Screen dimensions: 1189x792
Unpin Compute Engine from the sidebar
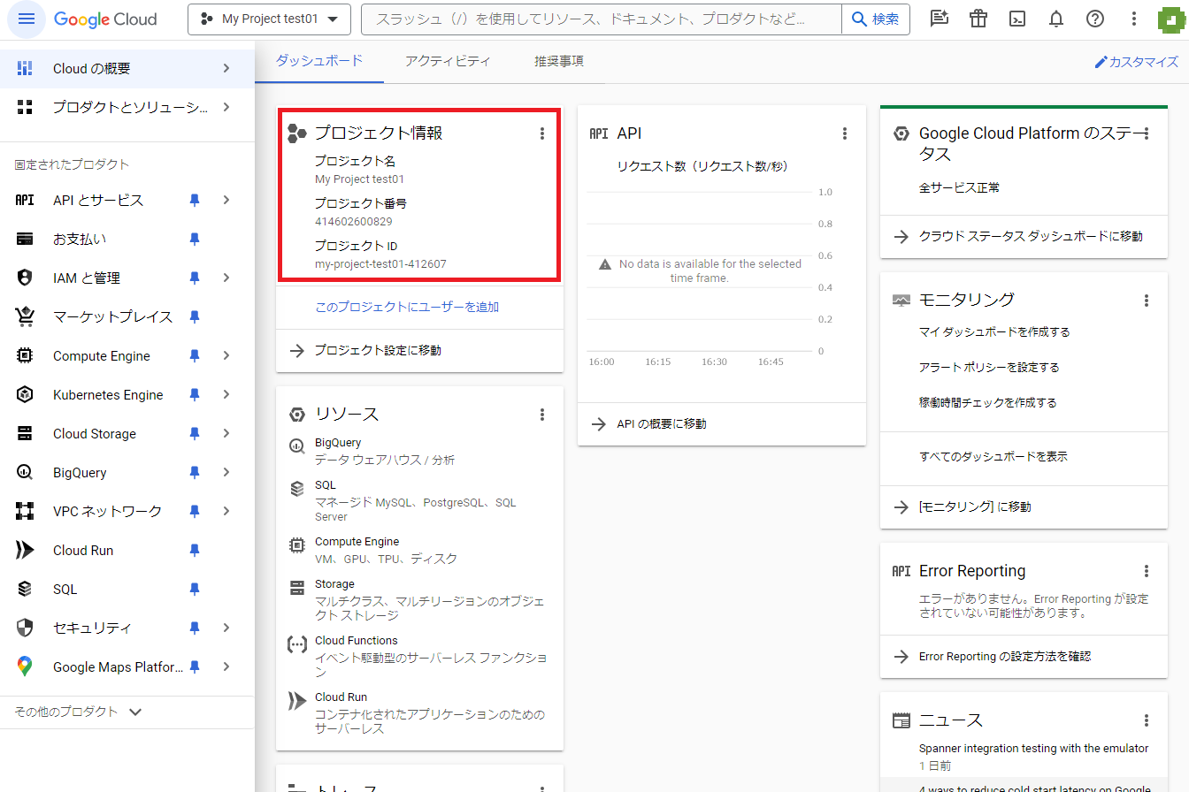pos(195,356)
